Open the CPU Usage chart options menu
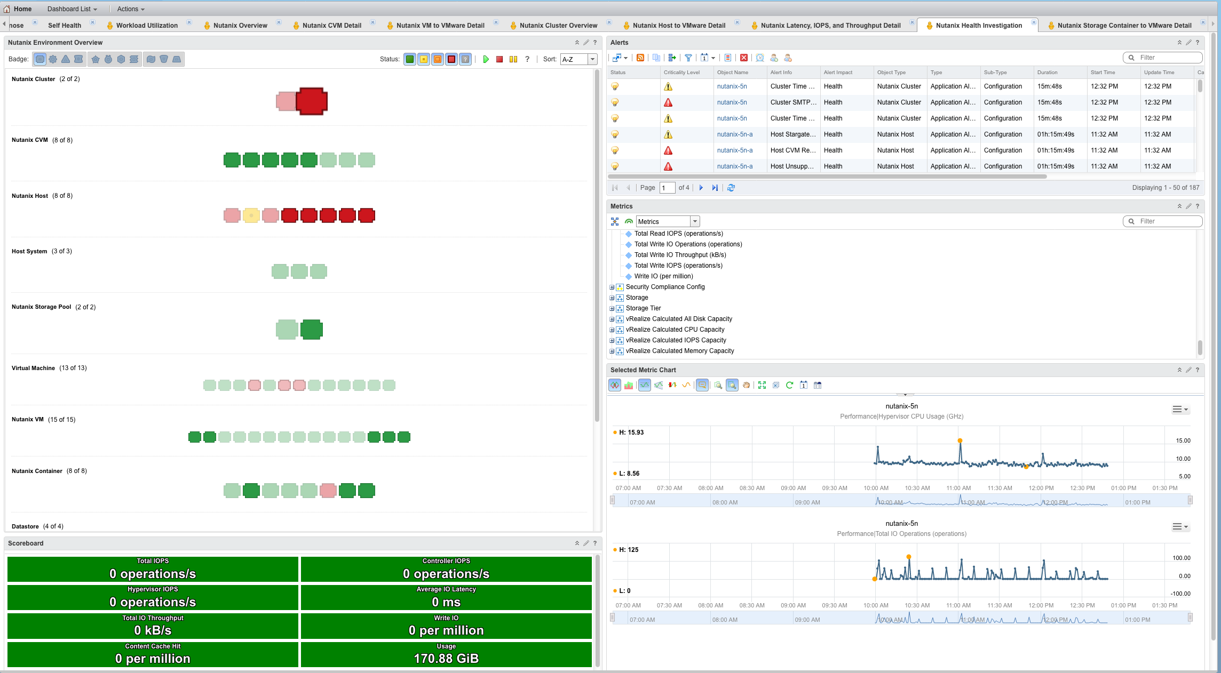This screenshot has width=1221, height=673. click(x=1180, y=410)
